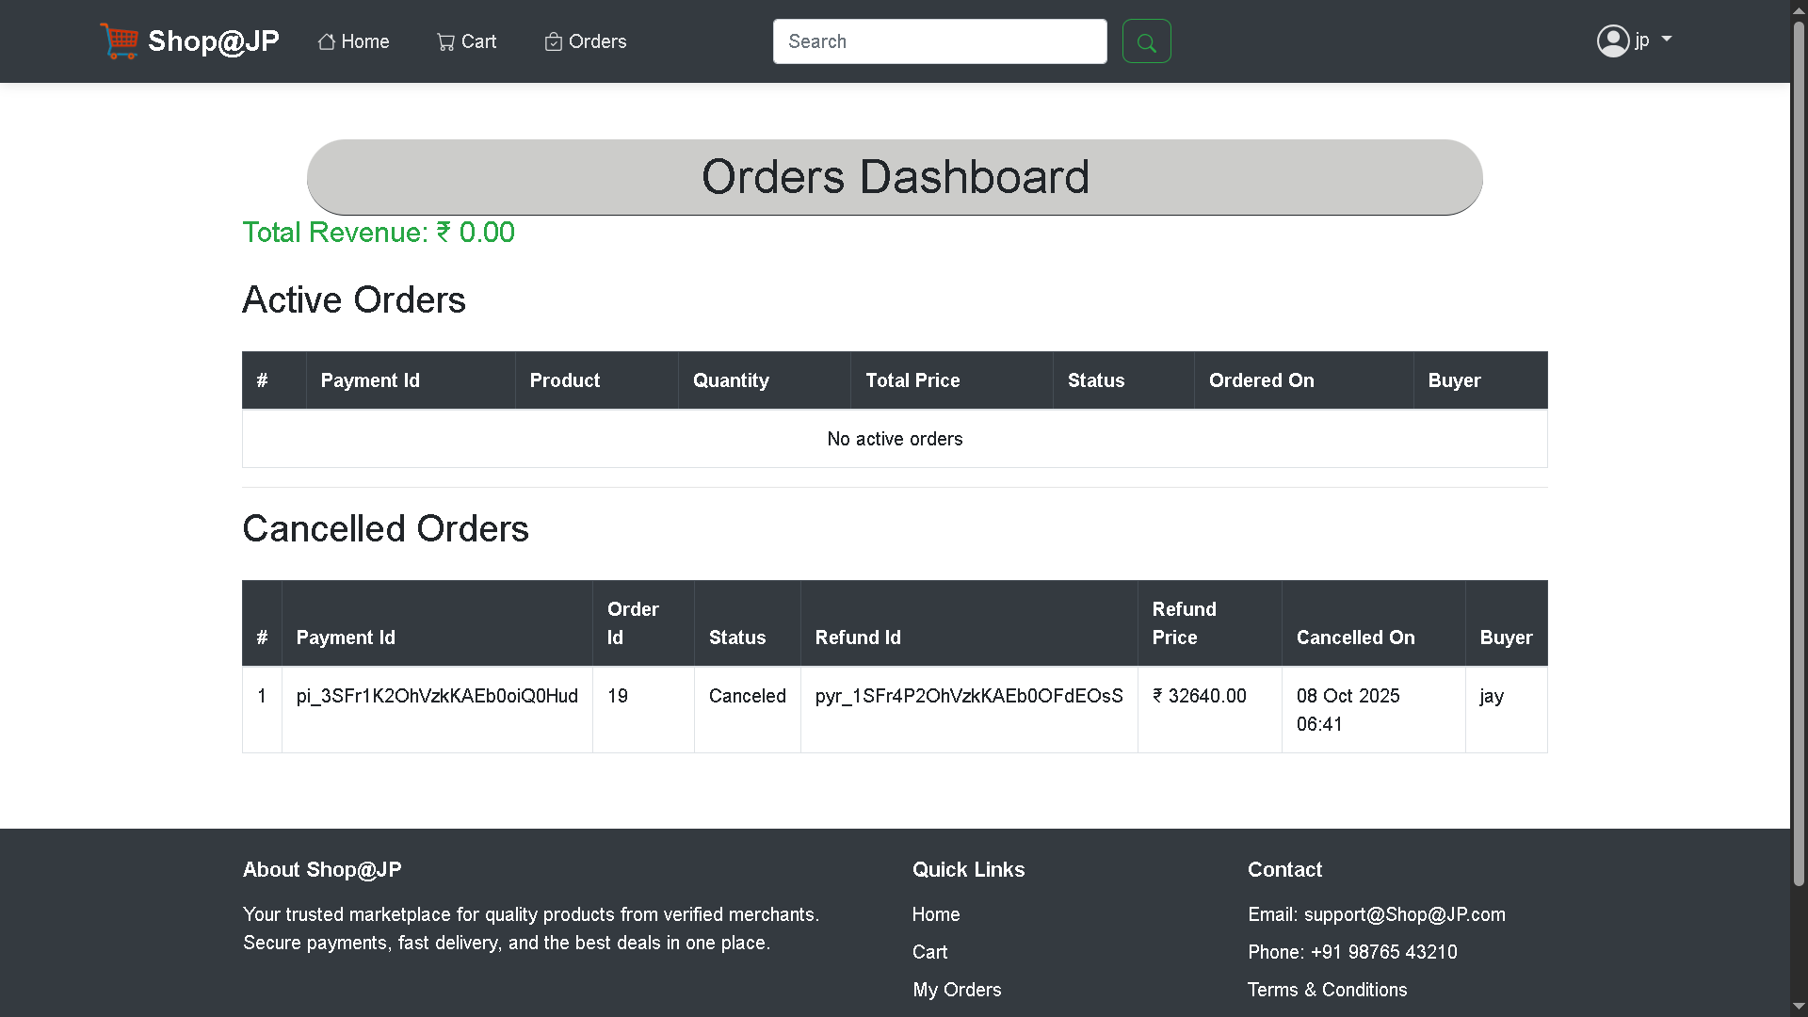Click the Shop@JP shopping cart logo icon

121,40
